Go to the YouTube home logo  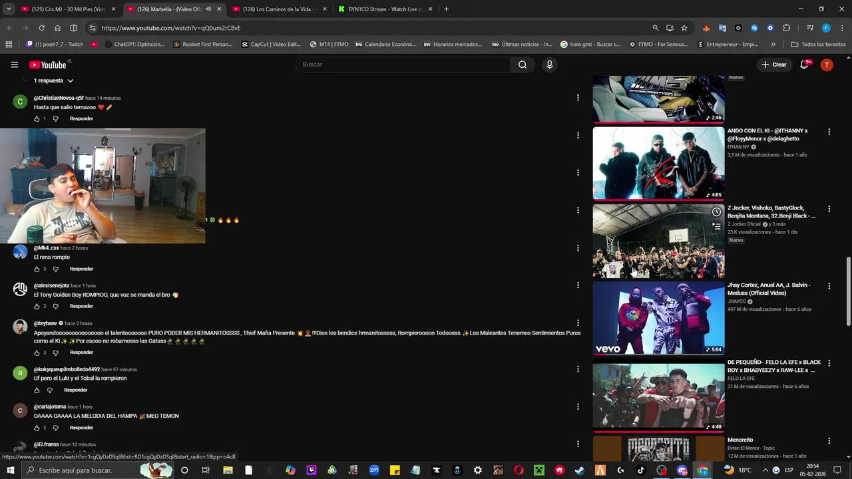coord(48,65)
